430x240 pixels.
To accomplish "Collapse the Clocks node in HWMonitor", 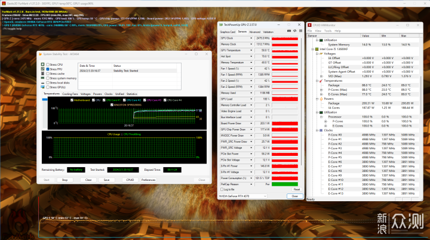I will click(317, 130).
